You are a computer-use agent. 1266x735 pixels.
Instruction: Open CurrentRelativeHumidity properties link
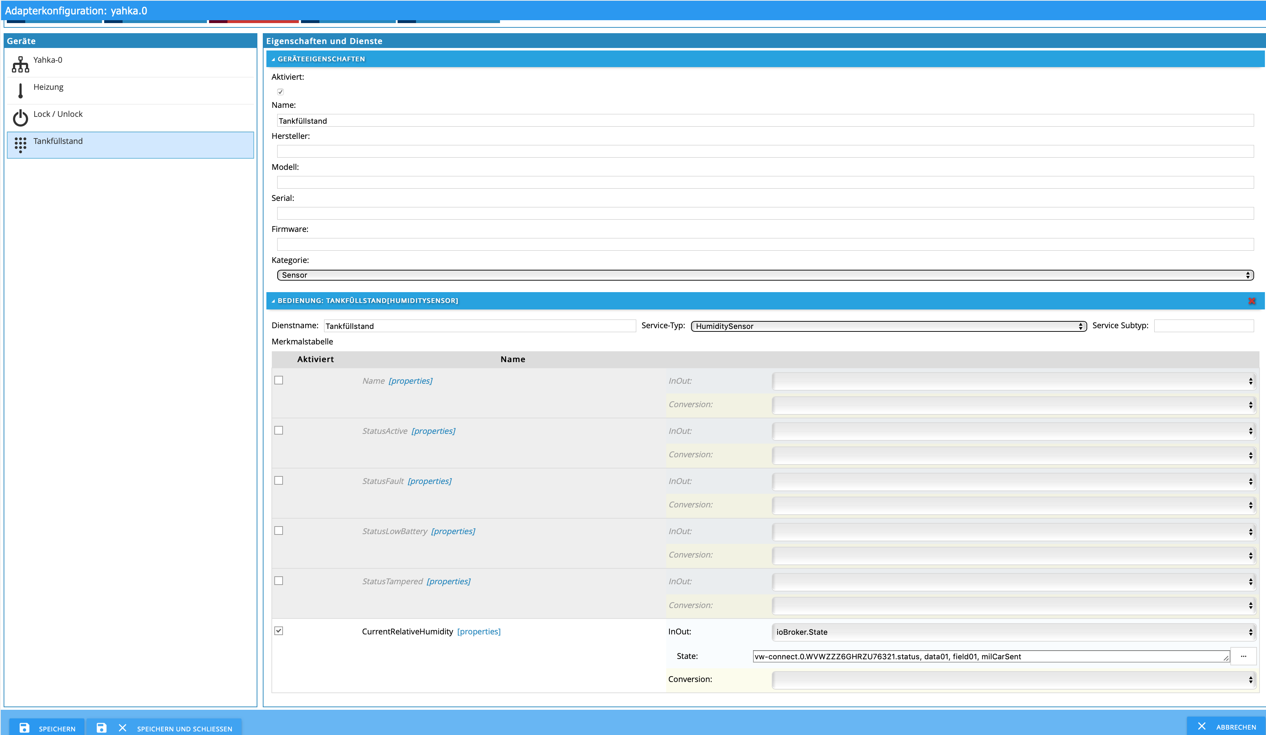coord(478,631)
